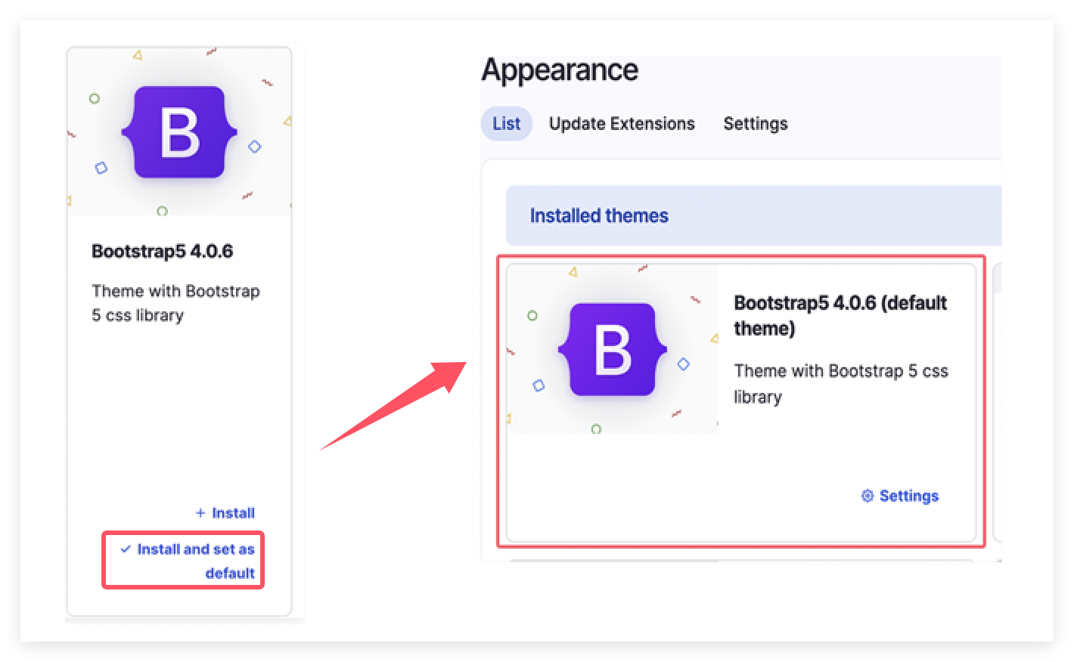Click the red arrow pointing to Appearance
Screen dimensions: 1074x662
point(395,406)
